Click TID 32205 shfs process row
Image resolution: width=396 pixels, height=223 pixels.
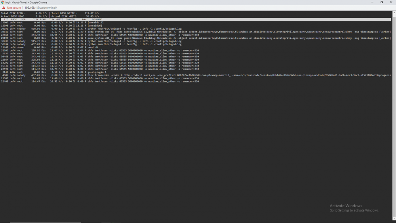coord(100,50)
